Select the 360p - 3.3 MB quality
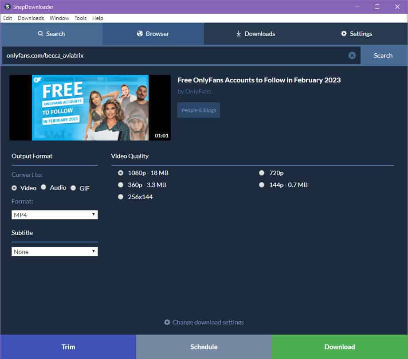Image resolution: width=408 pixels, height=359 pixels. point(121,184)
